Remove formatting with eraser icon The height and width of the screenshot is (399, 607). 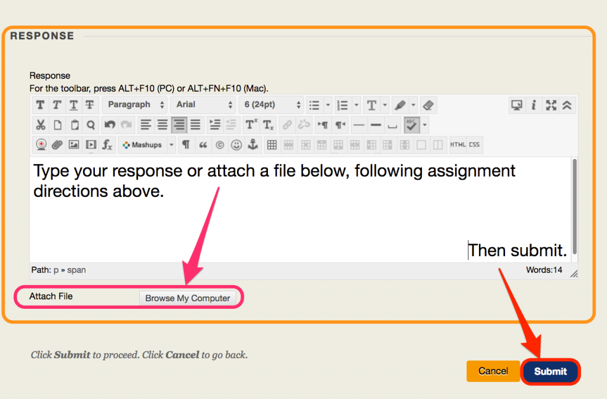tap(428, 105)
